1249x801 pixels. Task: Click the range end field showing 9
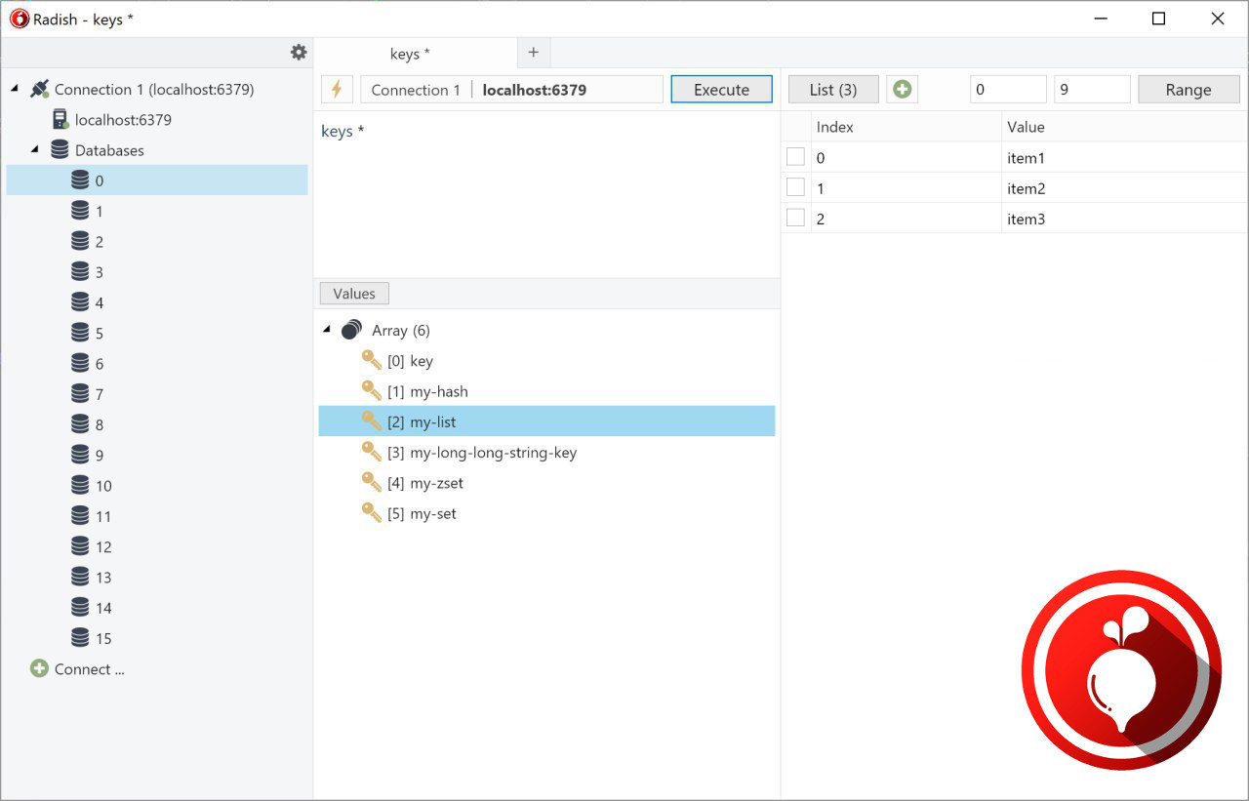click(x=1092, y=90)
